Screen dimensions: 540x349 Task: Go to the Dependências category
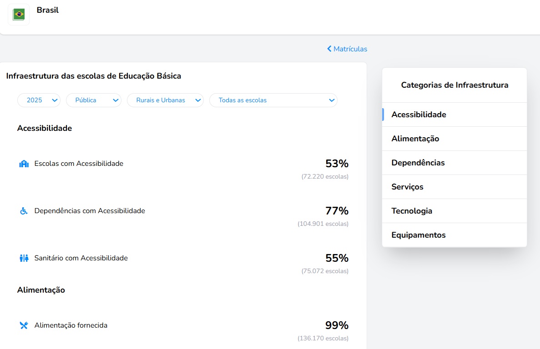coord(418,163)
